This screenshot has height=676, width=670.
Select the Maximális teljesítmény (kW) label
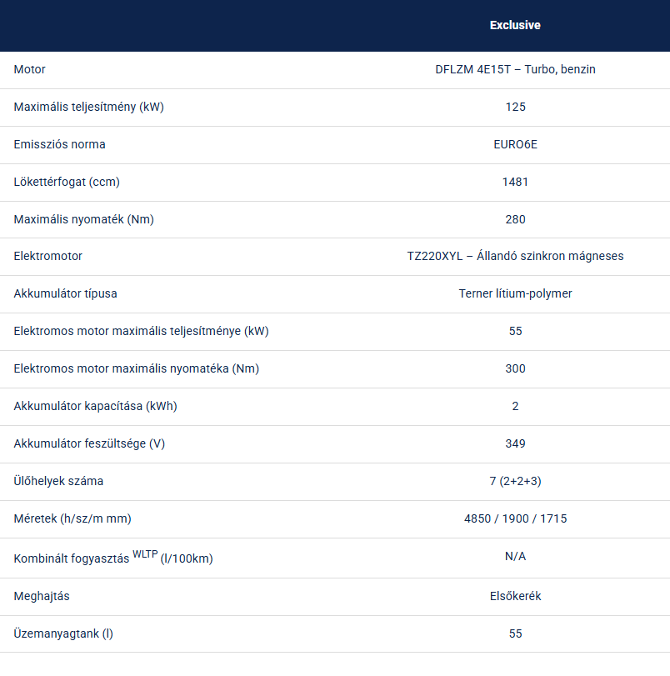(89, 107)
